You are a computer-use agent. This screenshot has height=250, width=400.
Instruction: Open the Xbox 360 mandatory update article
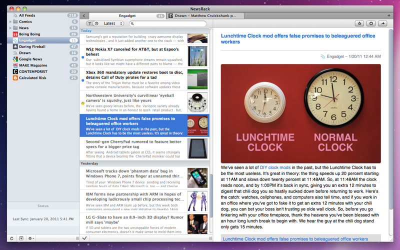pyautogui.click(x=144, y=79)
